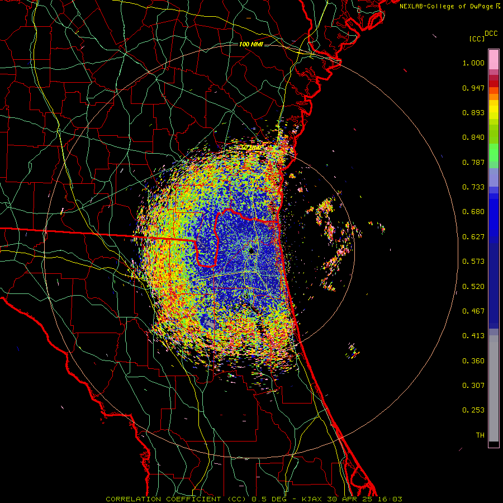
Task: Click the 50 NMI range ring label
Action: 251,148
